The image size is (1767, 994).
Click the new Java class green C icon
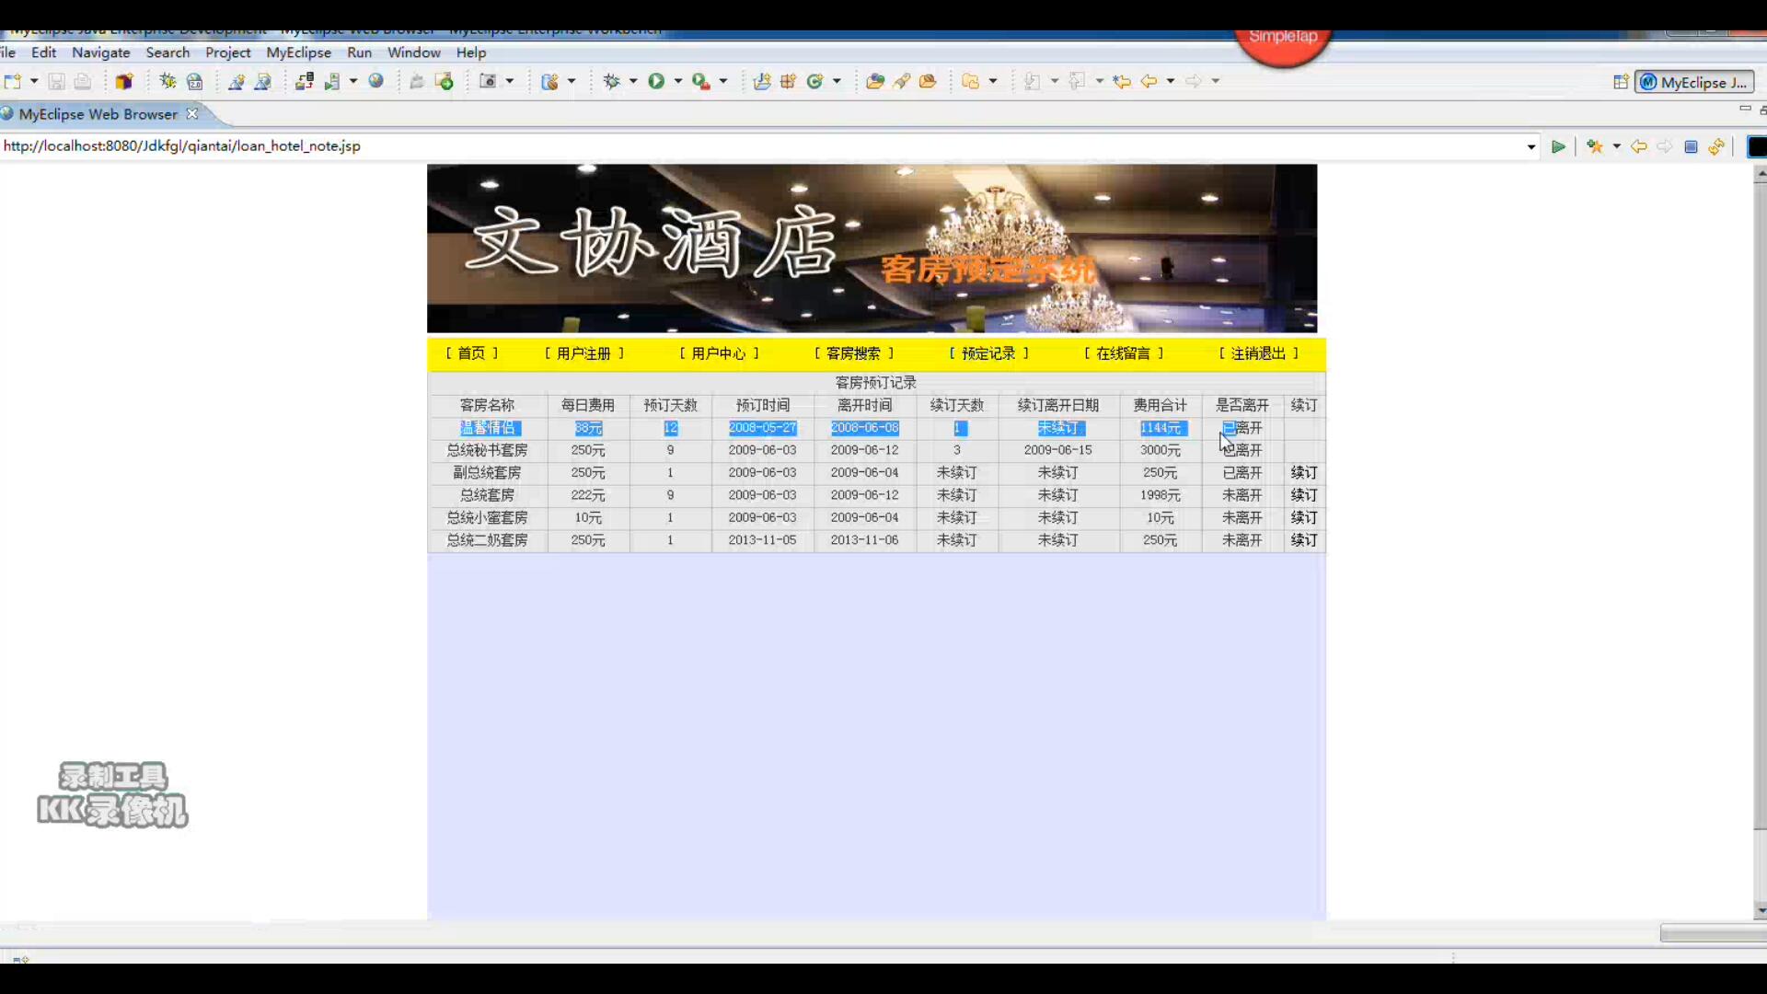coord(814,81)
